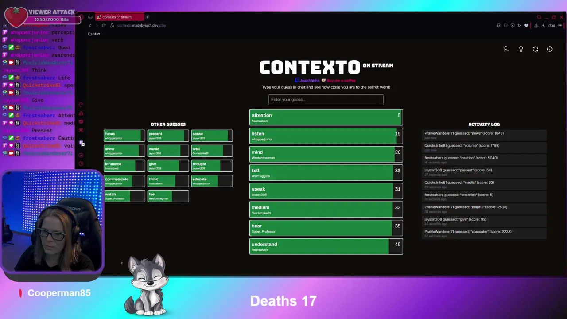567x319 pixels.
Task: Open GX Control speedometer sidebar icon
Action: (81, 105)
